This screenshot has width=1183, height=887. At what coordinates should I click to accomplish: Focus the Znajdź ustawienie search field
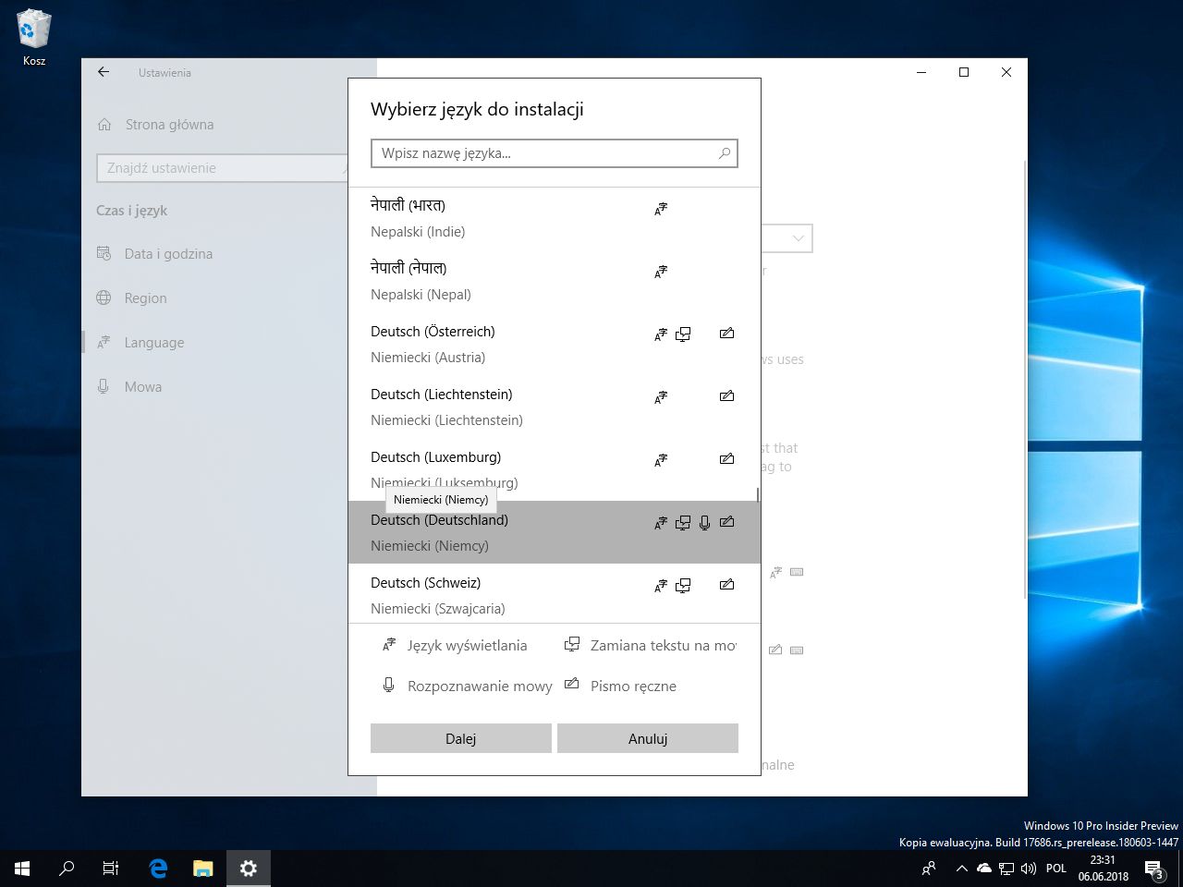(222, 168)
